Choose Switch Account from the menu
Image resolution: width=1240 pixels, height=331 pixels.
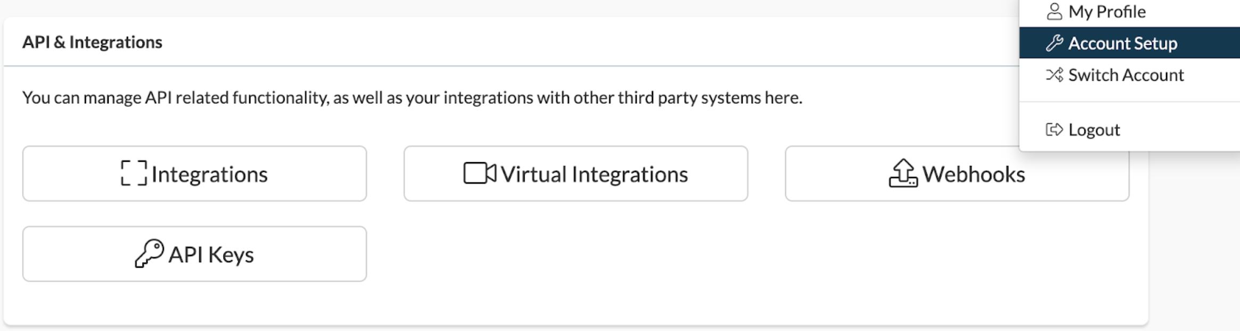[x=1125, y=75]
